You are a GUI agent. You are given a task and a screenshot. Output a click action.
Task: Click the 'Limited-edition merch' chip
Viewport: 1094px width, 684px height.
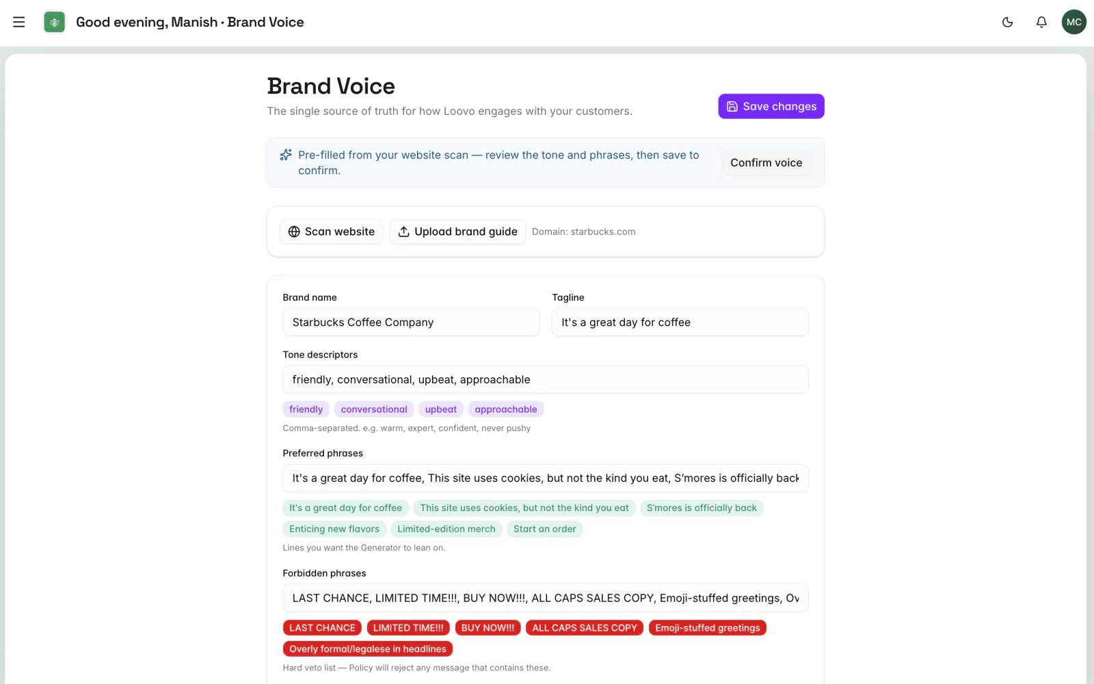tap(446, 529)
